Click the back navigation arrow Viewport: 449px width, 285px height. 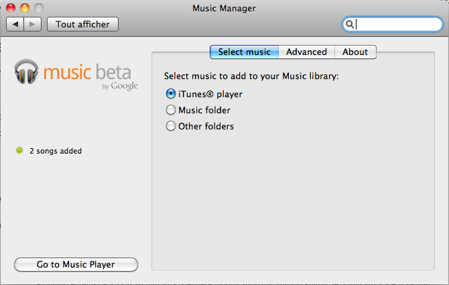coord(15,24)
